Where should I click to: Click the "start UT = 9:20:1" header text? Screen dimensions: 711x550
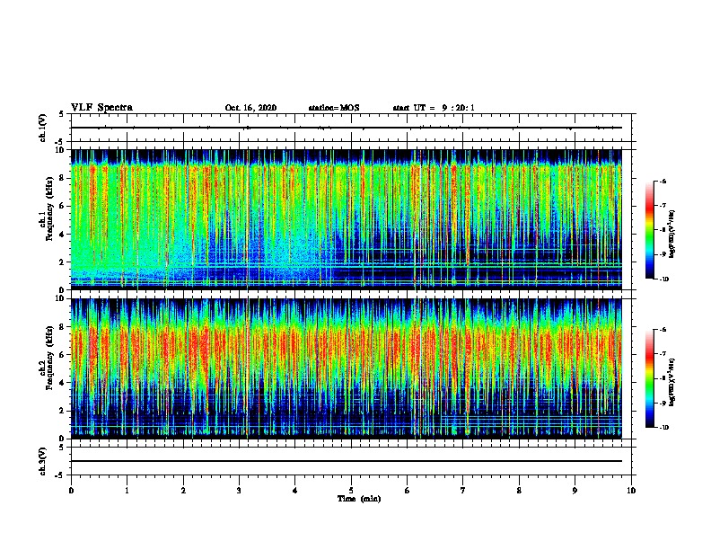click(x=434, y=108)
